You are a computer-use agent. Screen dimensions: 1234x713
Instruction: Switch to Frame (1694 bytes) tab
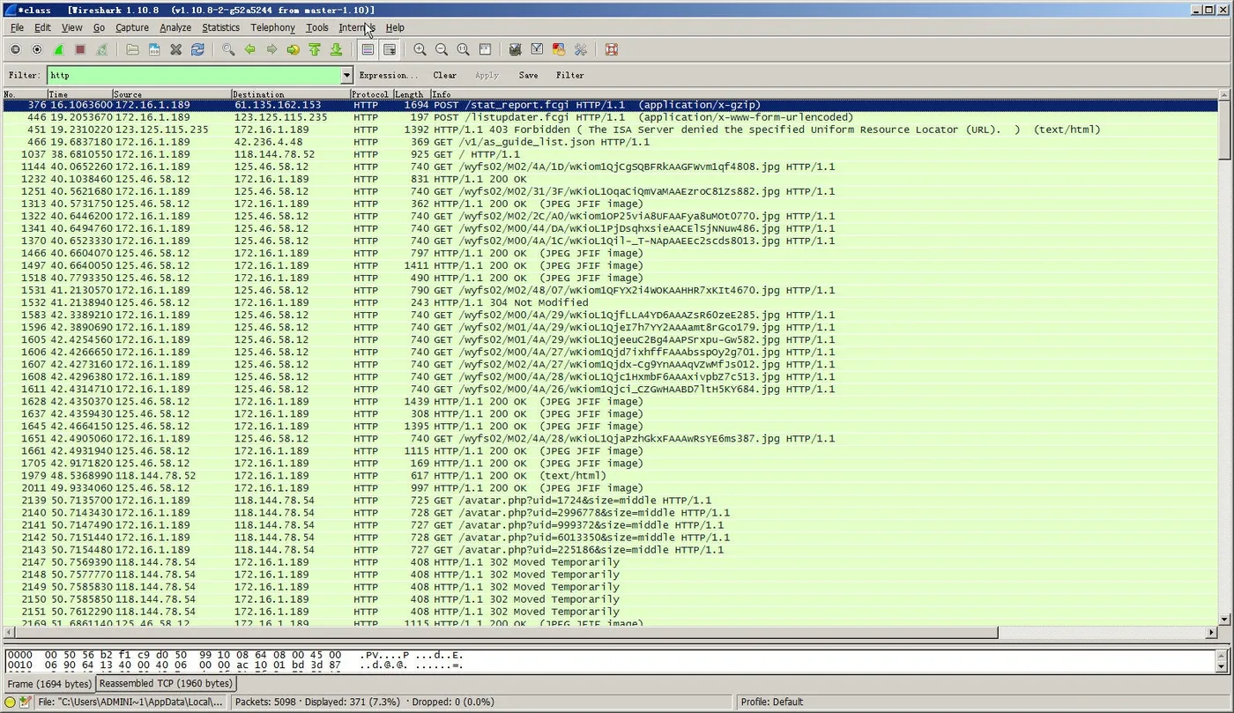48,684
